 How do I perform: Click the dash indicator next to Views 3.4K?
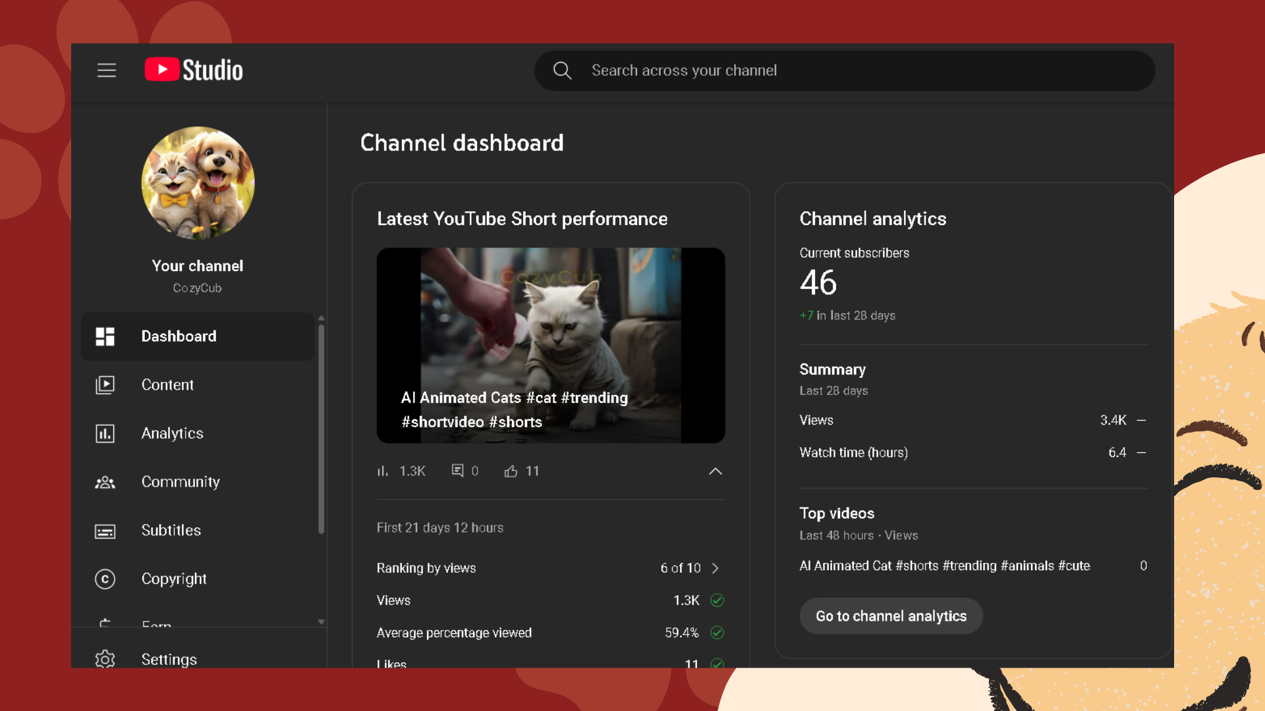[x=1142, y=420]
